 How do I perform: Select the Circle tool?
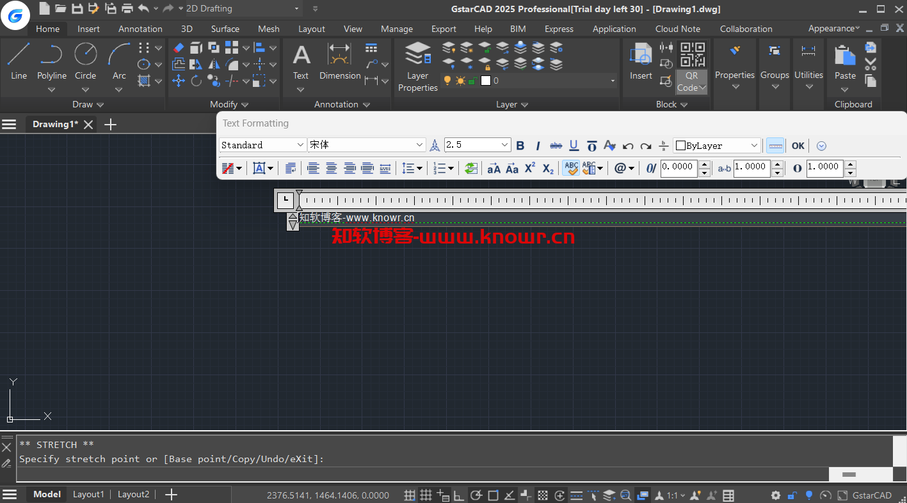coord(85,61)
